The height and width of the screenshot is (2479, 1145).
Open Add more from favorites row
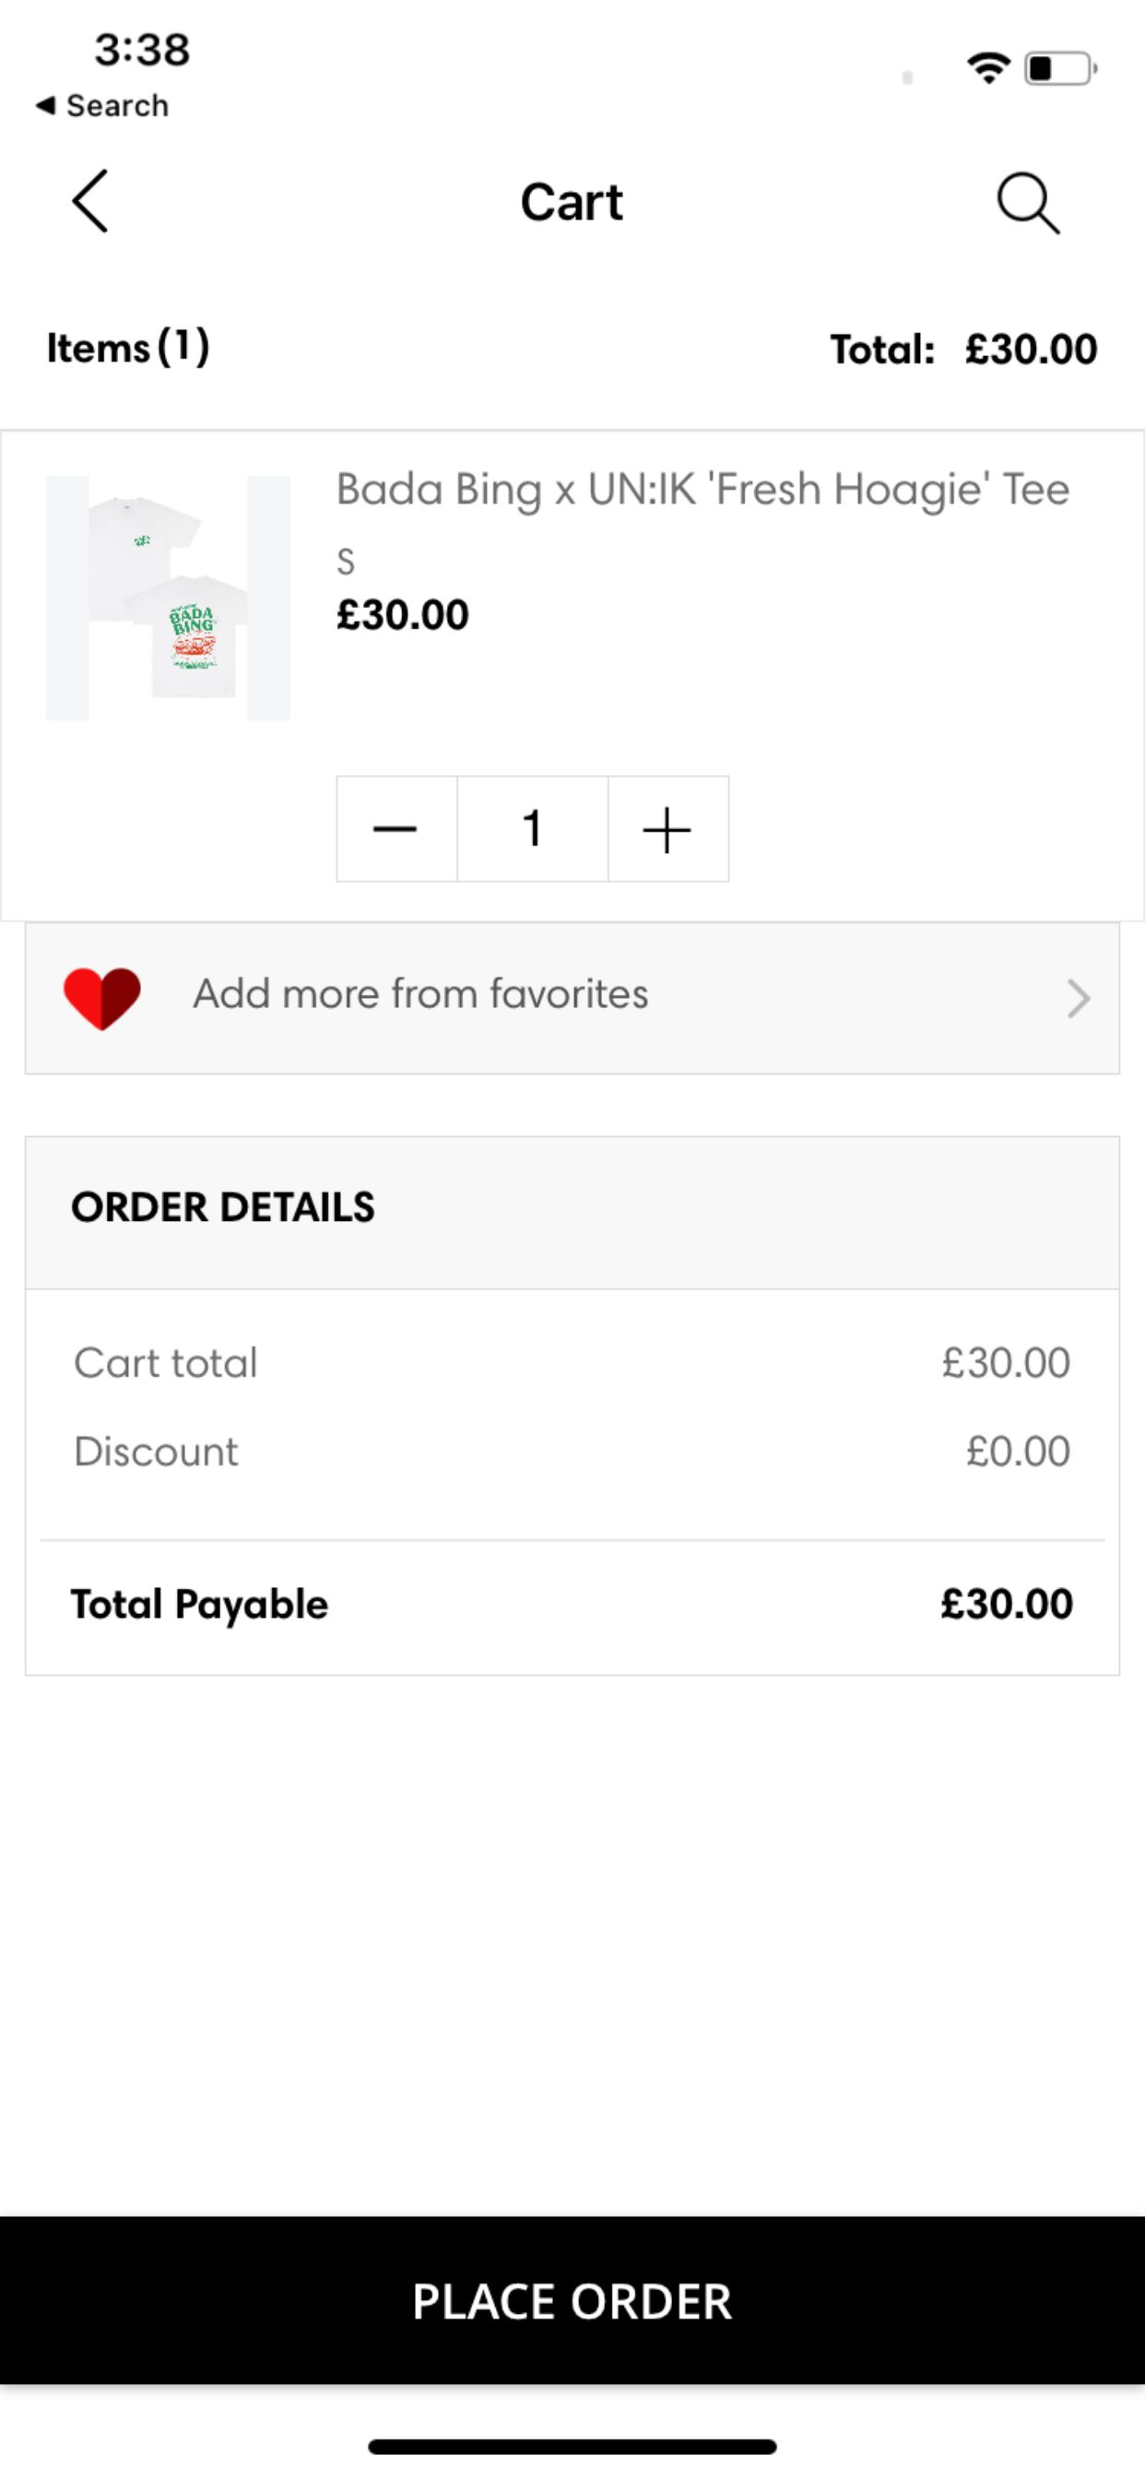[x=572, y=998]
